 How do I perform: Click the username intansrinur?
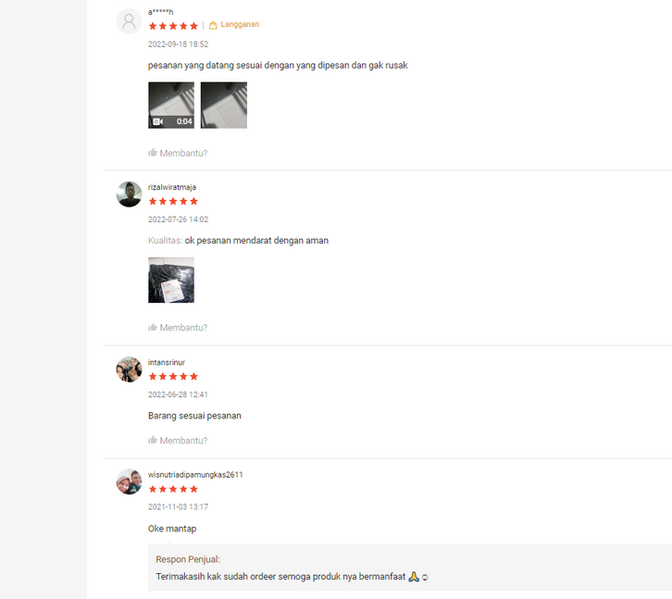coord(167,362)
